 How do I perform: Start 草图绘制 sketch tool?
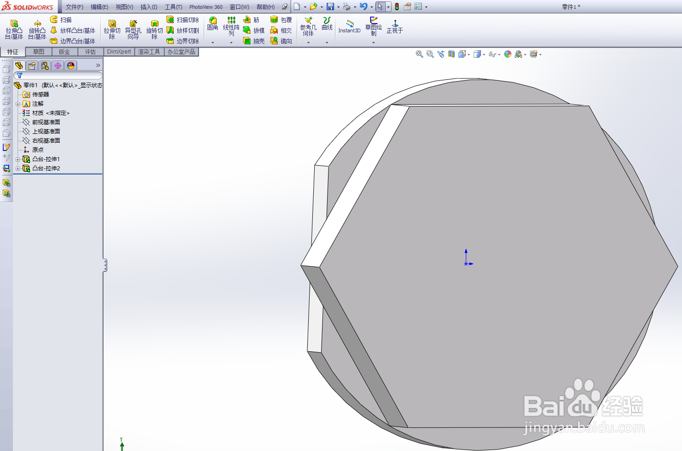(x=373, y=26)
